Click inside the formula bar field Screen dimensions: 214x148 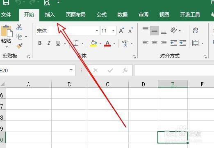(x=174, y=70)
